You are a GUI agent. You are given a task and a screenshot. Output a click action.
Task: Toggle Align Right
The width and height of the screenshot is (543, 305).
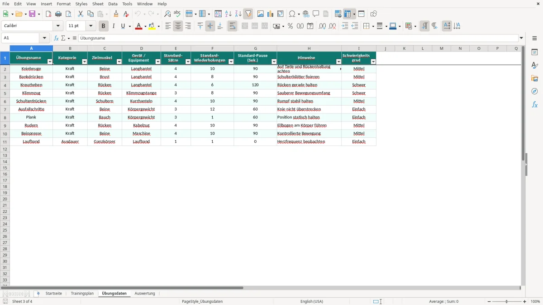(x=188, y=26)
